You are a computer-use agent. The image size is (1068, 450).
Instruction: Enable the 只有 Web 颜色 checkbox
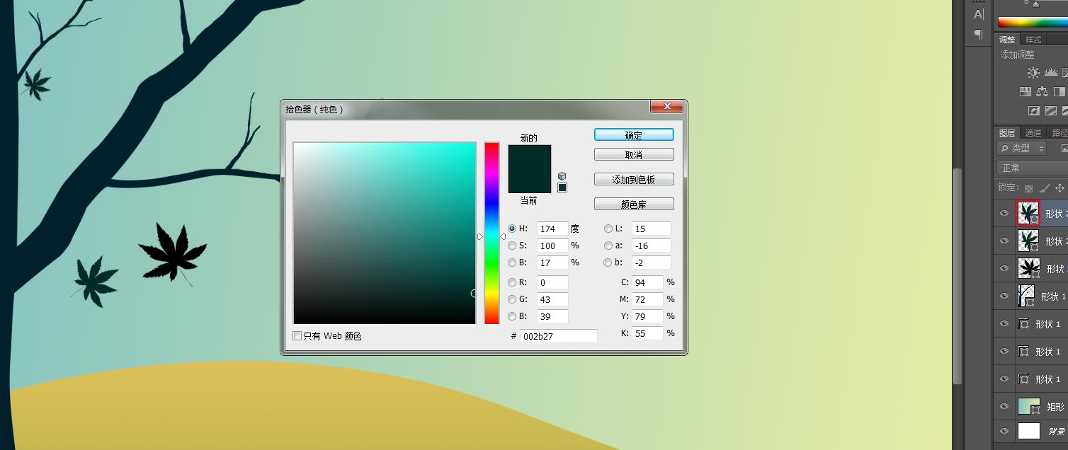pyautogui.click(x=297, y=336)
